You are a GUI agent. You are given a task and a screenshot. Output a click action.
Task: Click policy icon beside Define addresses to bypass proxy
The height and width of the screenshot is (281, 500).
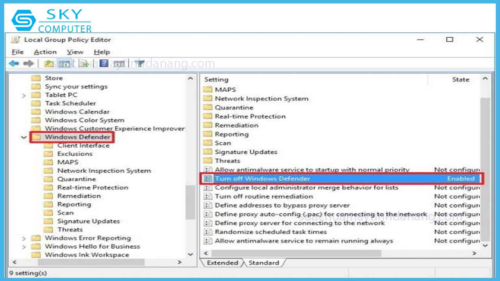click(x=208, y=205)
